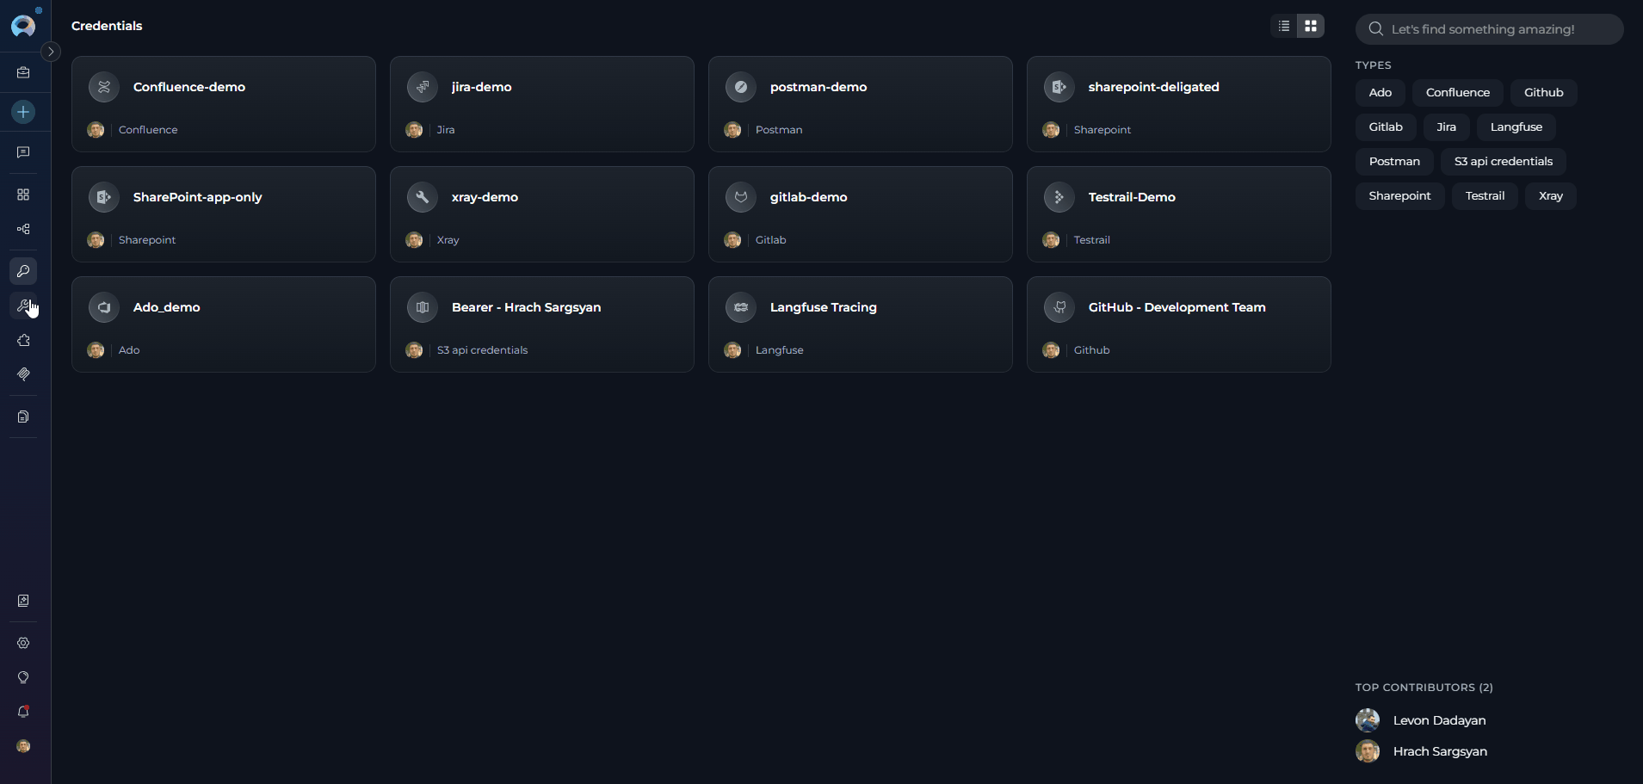Filter by the Sharepoint type tag
The width and height of the screenshot is (1643, 784).
tap(1399, 195)
